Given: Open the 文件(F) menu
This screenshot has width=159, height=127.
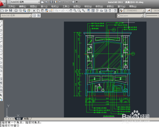Looking at the screenshot, I should [12, 6].
